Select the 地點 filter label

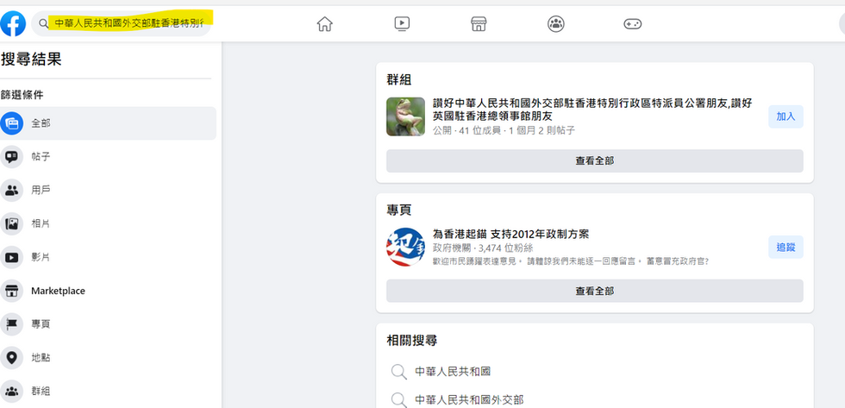41,358
